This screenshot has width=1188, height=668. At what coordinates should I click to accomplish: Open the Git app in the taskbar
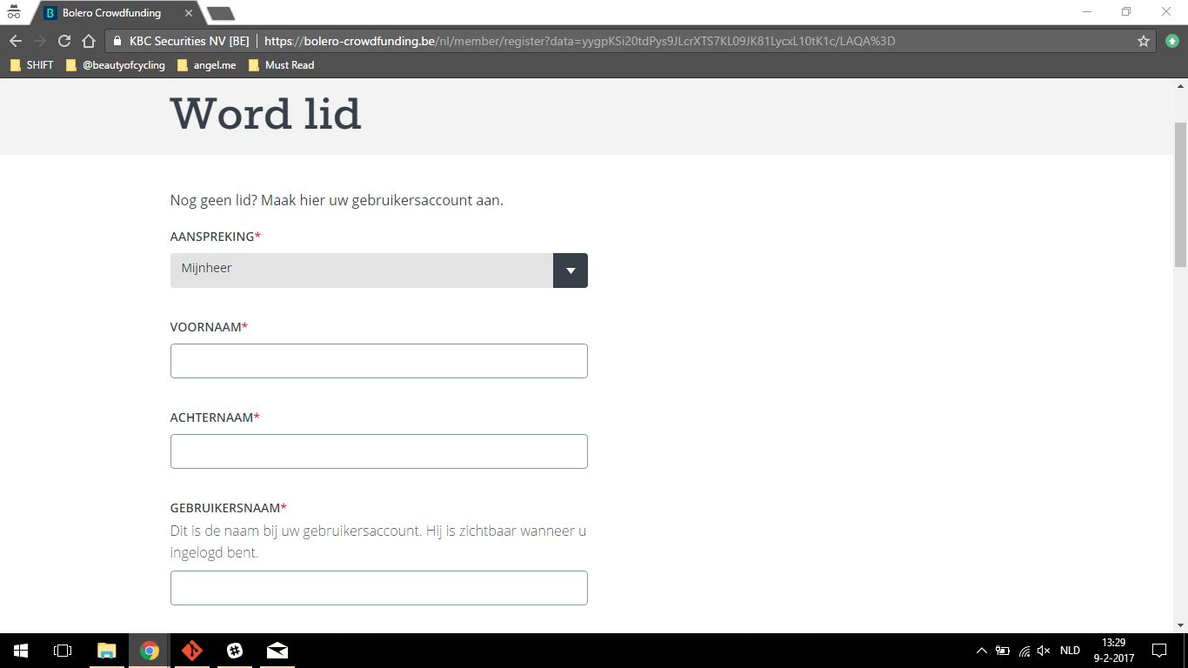coord(192,651)
